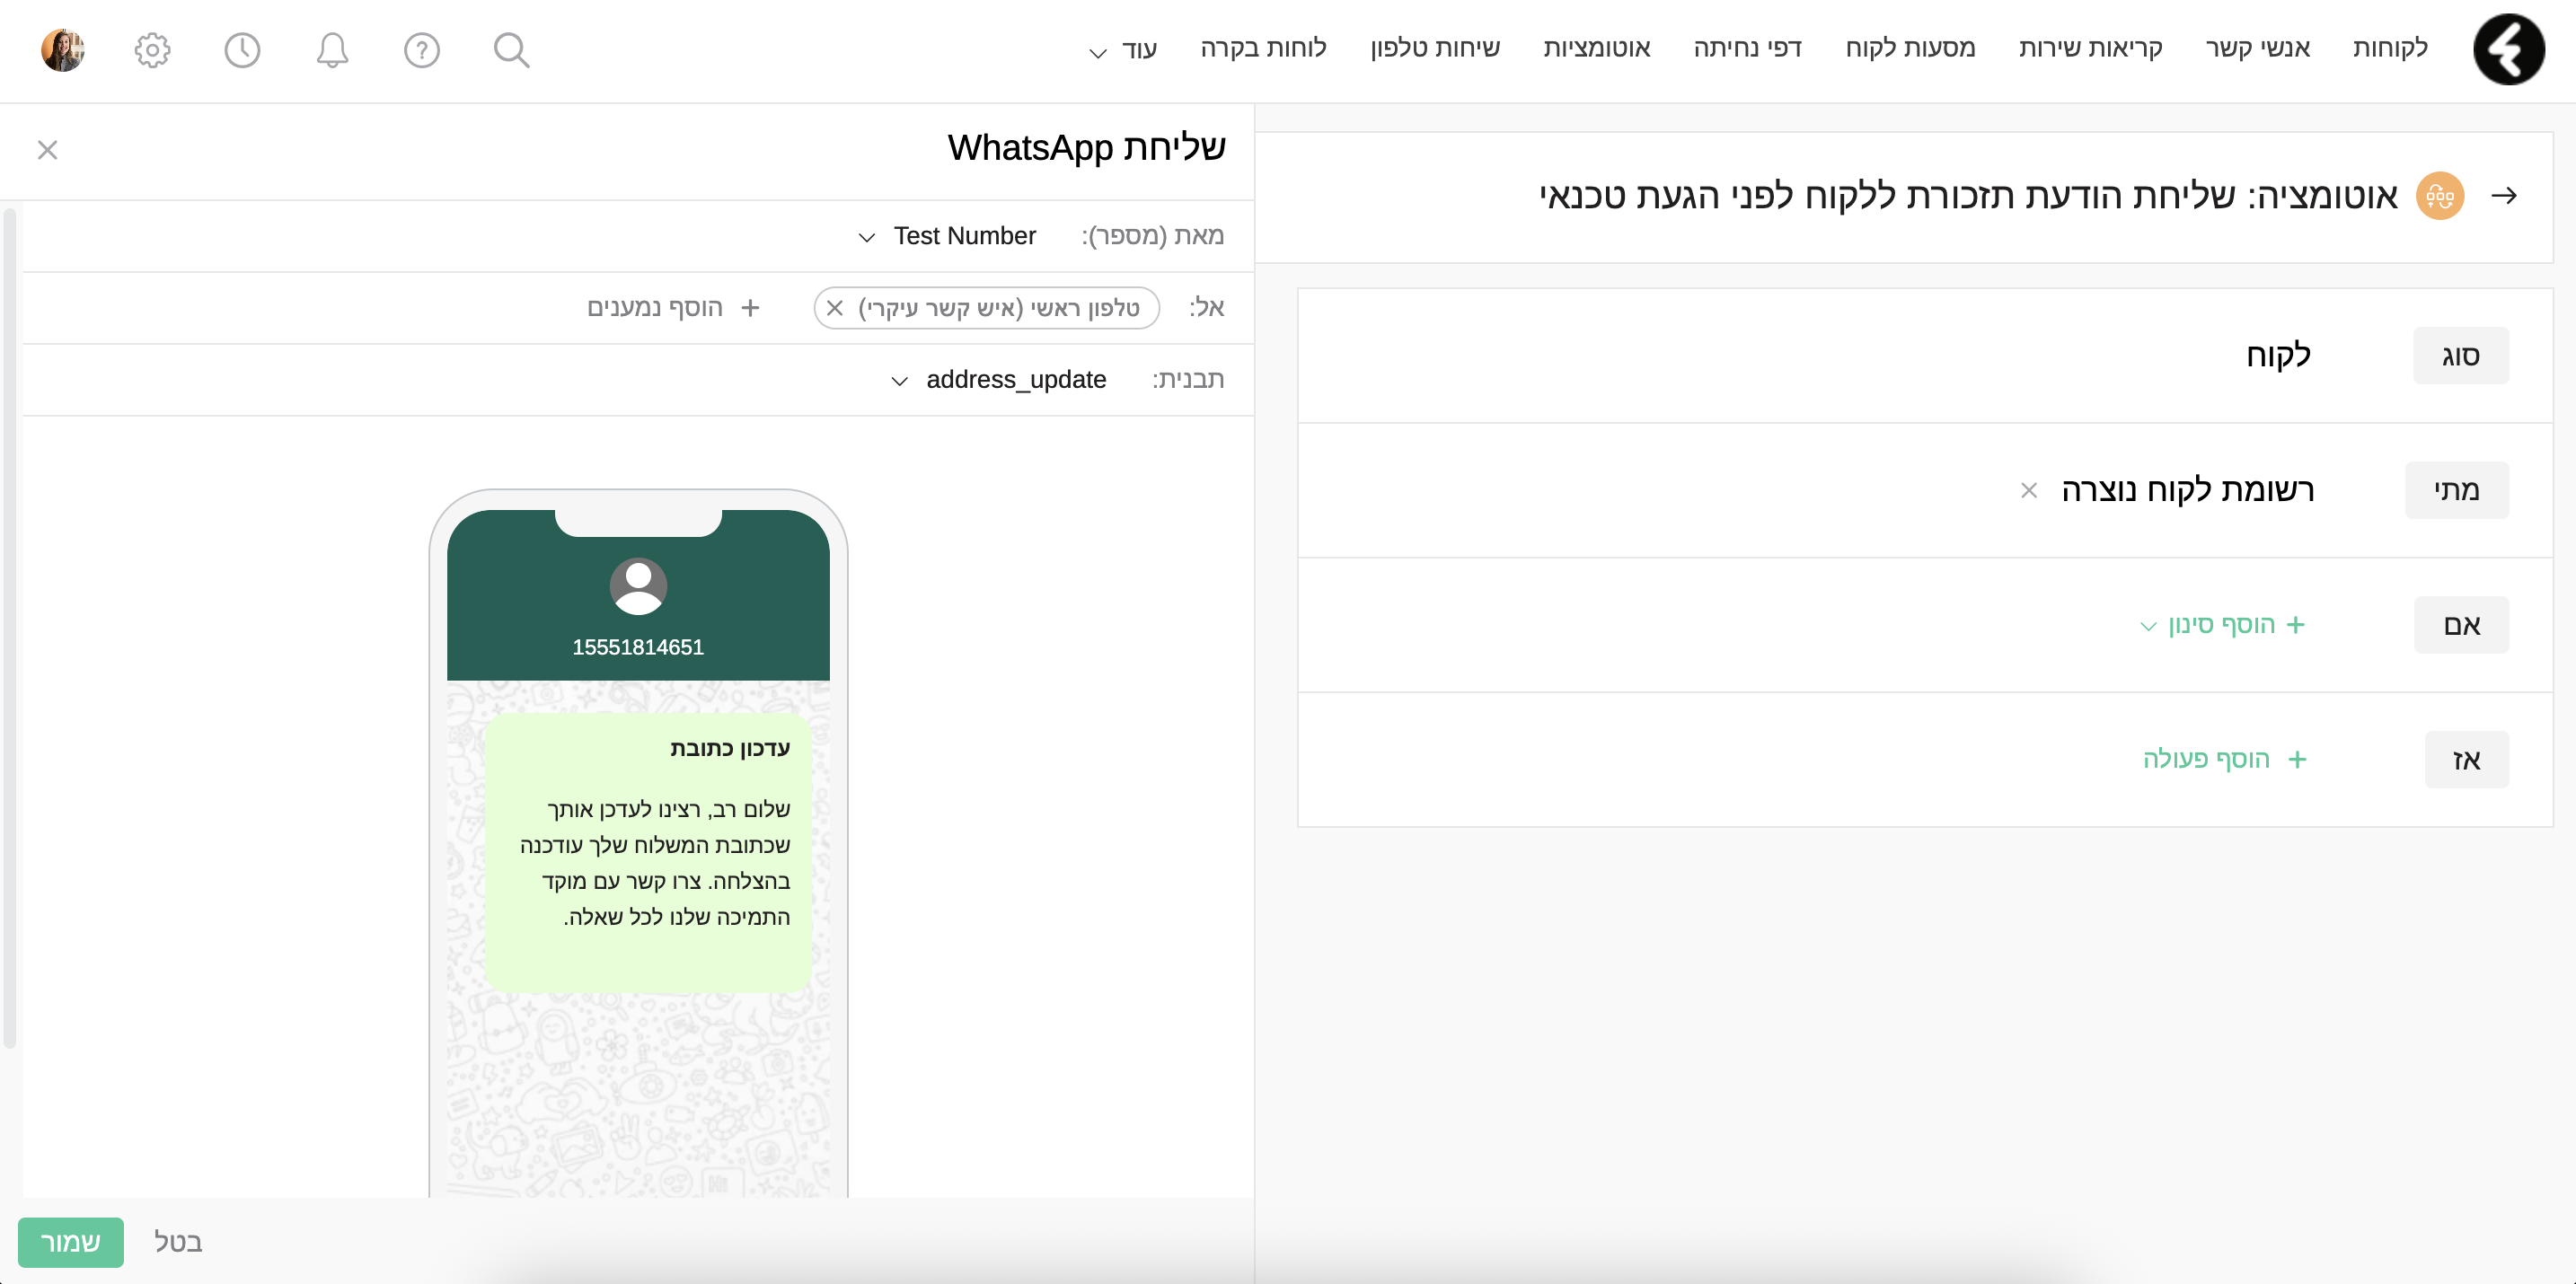Screen dimensions: 2576x1284
Task: Click the לקוח type value
Action: coord(2278,355)
